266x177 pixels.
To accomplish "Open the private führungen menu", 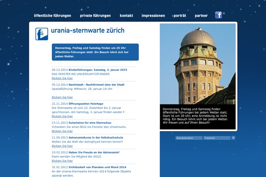I will point(95,15).
